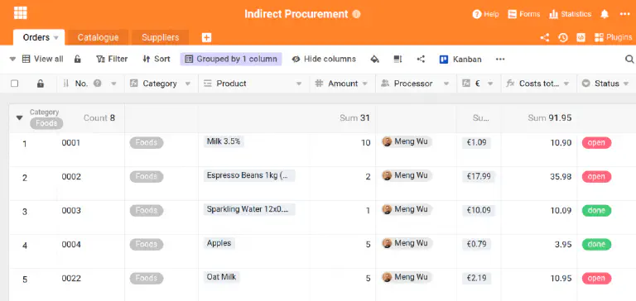The width and height of the screenshot is (636, 301).
Task: Open the history clock icon
Action: click(562, 38)
